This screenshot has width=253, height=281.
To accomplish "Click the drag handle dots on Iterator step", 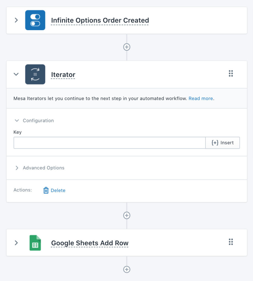I will [x=231, y=74].
